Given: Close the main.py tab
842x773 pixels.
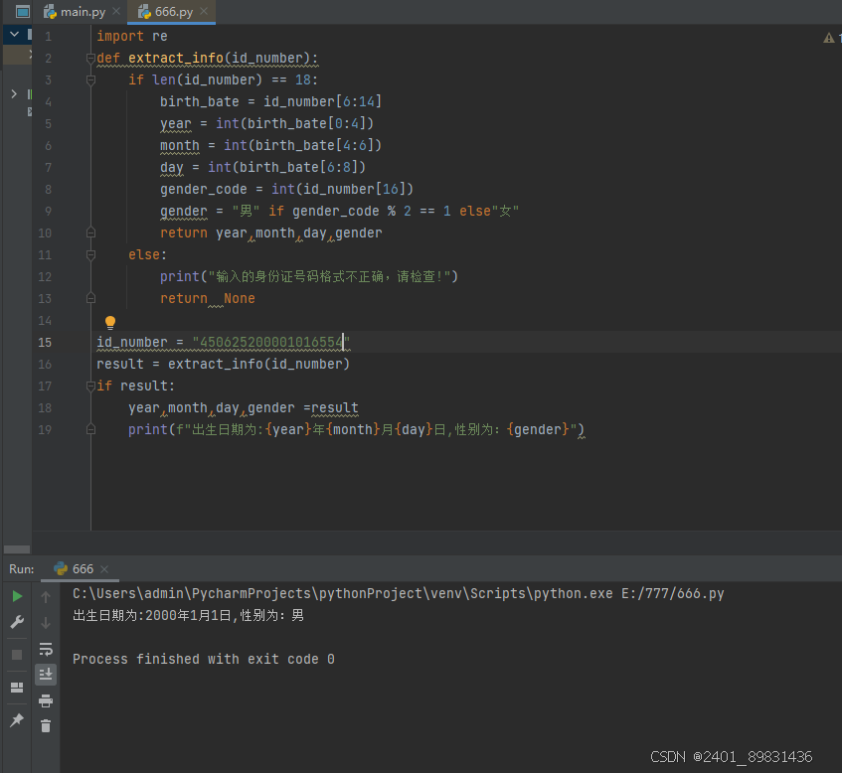Looking at the screenshot, I should pos(116,11).
